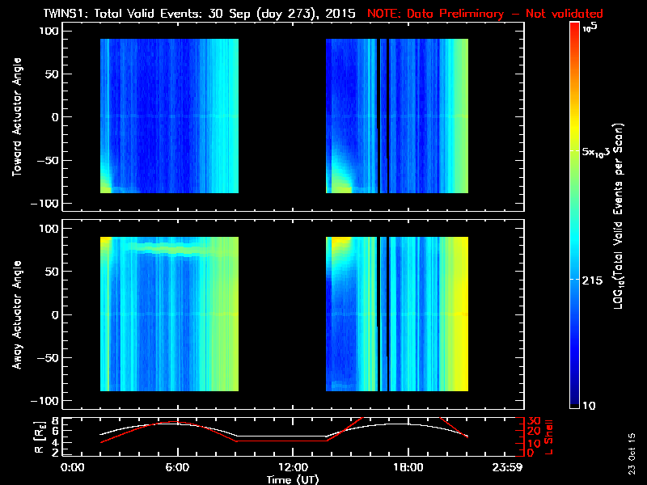The image size is (647, 485).
Task: Click the 215 colorbar label
Action: click(592, 280)
